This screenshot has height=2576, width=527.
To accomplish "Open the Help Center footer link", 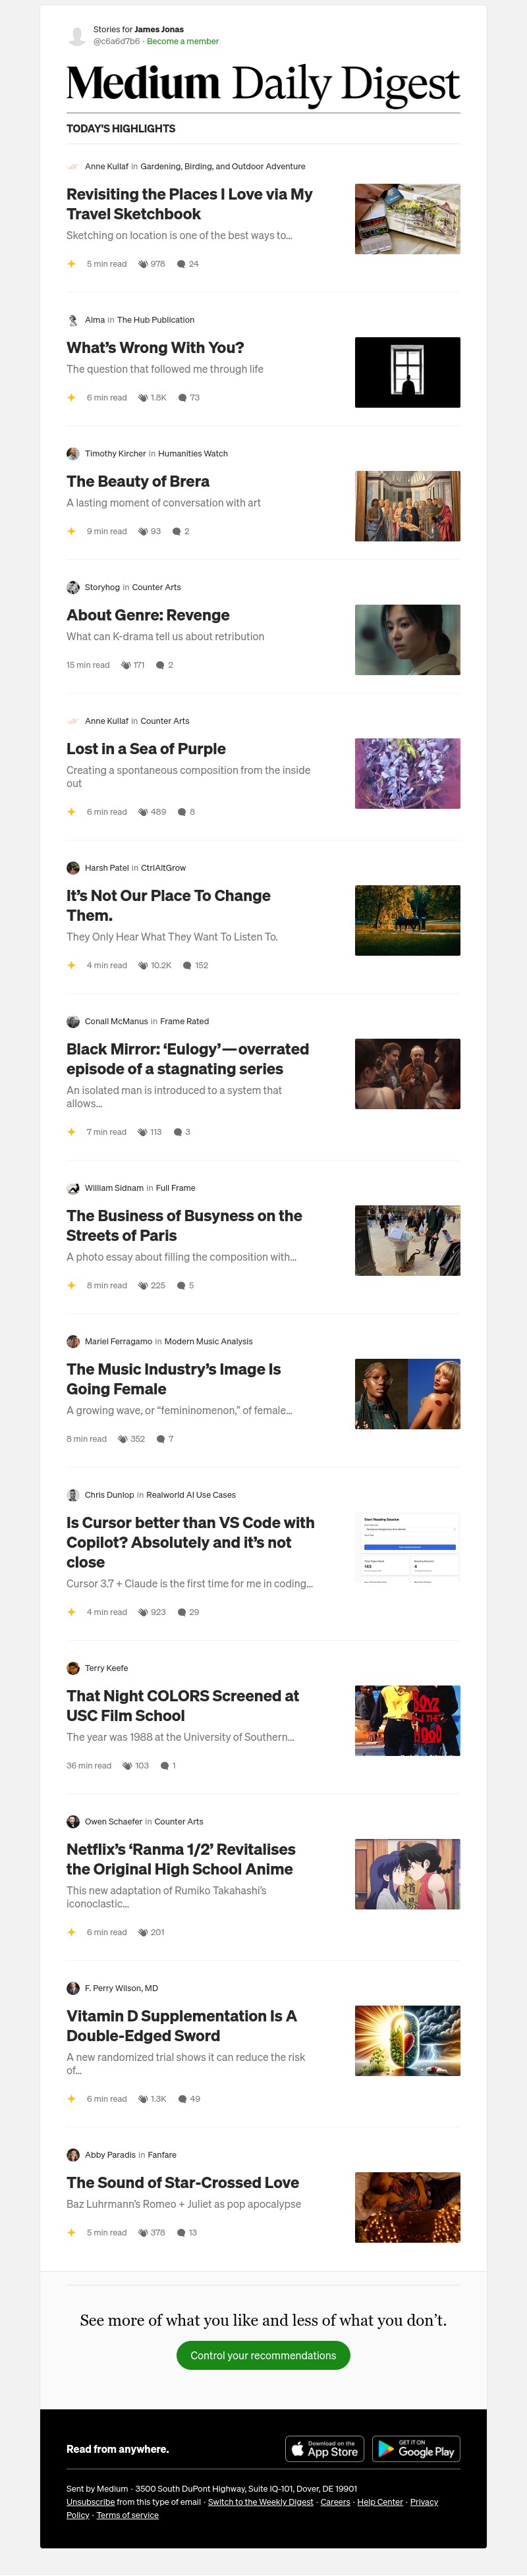I will click(x=380, y=2501).
